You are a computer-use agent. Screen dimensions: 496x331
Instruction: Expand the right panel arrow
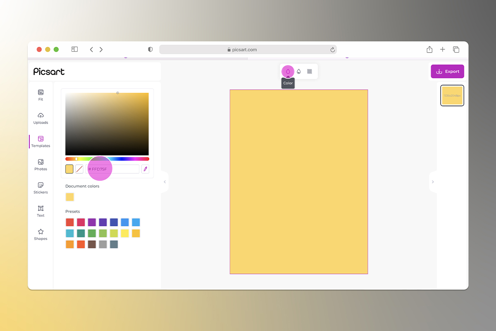[433, 182]
